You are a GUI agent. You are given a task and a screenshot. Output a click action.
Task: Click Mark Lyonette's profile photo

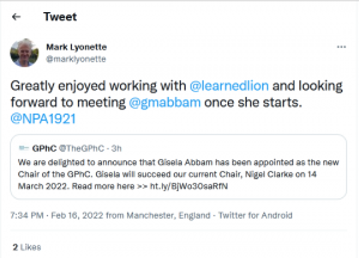[24, 53]
